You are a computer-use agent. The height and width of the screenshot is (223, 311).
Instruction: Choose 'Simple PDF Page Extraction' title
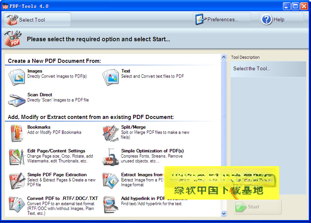pyautogui.click(x=57, y=175)
